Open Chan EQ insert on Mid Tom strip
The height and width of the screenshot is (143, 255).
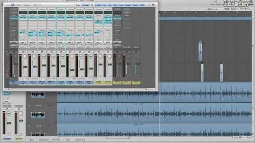(51, 17)
